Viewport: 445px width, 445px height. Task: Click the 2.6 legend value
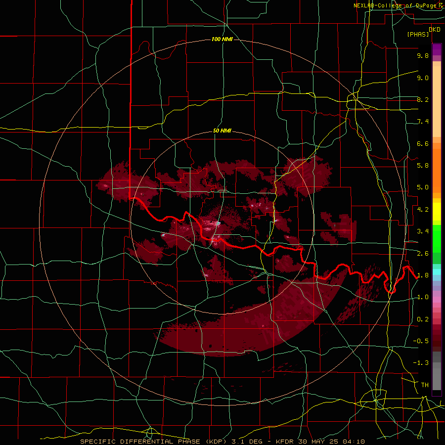(x=423, y=254)
